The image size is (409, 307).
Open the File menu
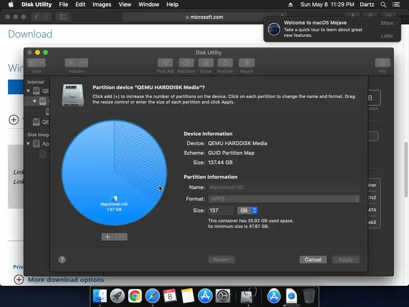64,4
